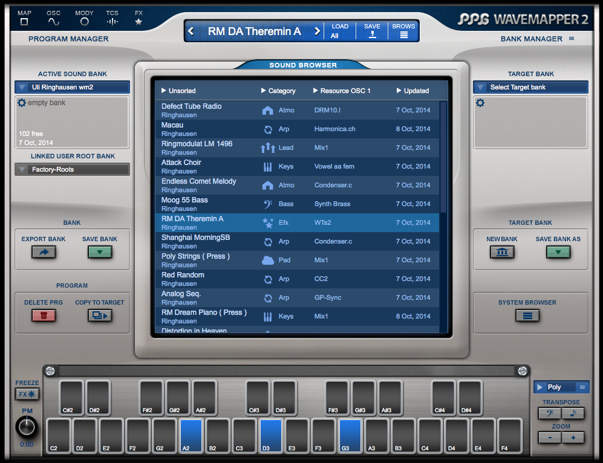Open the Uli Ringhausen wm2 bank dropdown
603x463 pixels.
pyautogui.click(x=73, y=87)
